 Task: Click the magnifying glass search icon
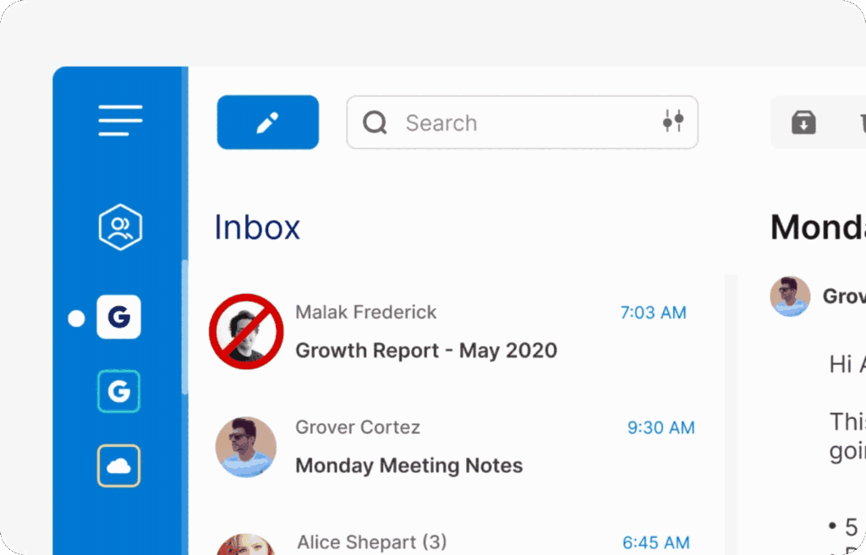tap(374, 122)
